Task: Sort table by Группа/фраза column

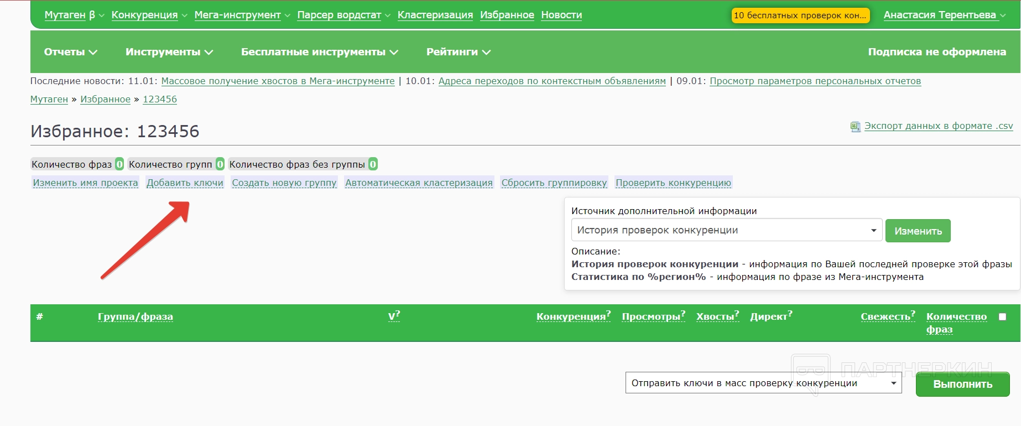Action: tap(136, 316)
